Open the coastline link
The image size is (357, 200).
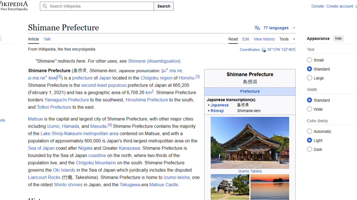(x=97, y=155)
